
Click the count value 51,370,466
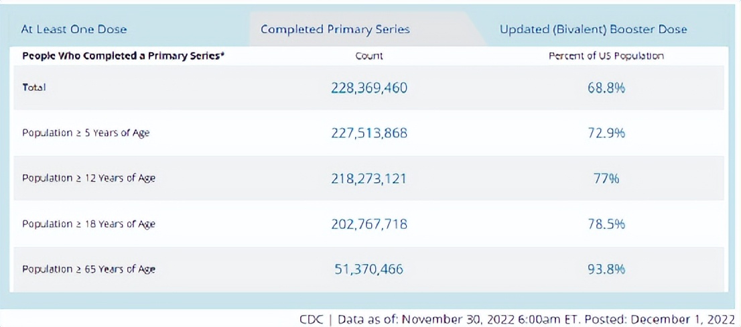pyautogui.click(x=369, y=269)
